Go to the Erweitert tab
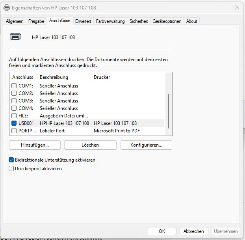245x240 pixels. 83,21
